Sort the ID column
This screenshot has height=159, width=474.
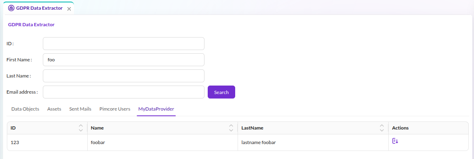[81, 128]
